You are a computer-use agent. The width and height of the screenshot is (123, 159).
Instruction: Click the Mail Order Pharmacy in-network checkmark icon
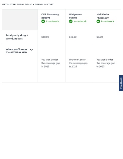(x=98, y=21)
